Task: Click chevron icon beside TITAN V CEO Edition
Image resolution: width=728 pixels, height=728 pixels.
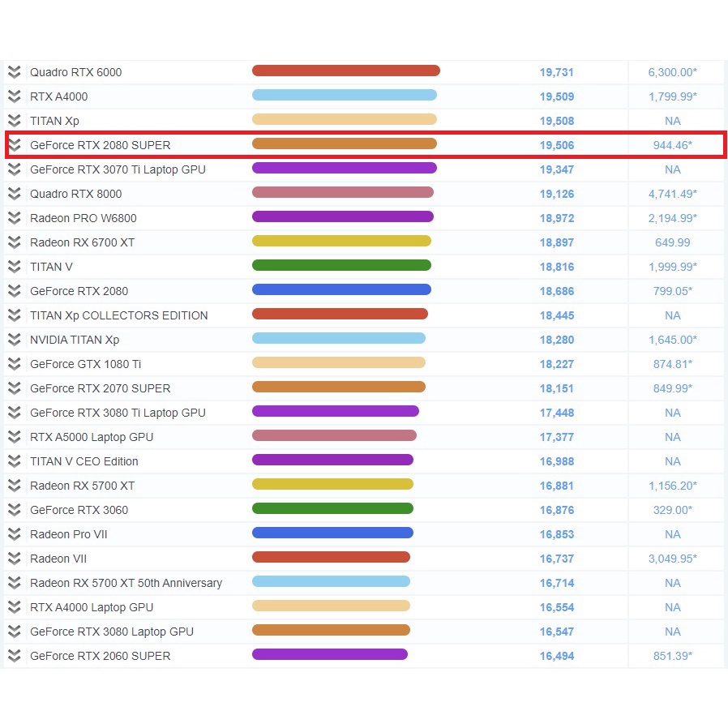Action: (x=15, y=461)
